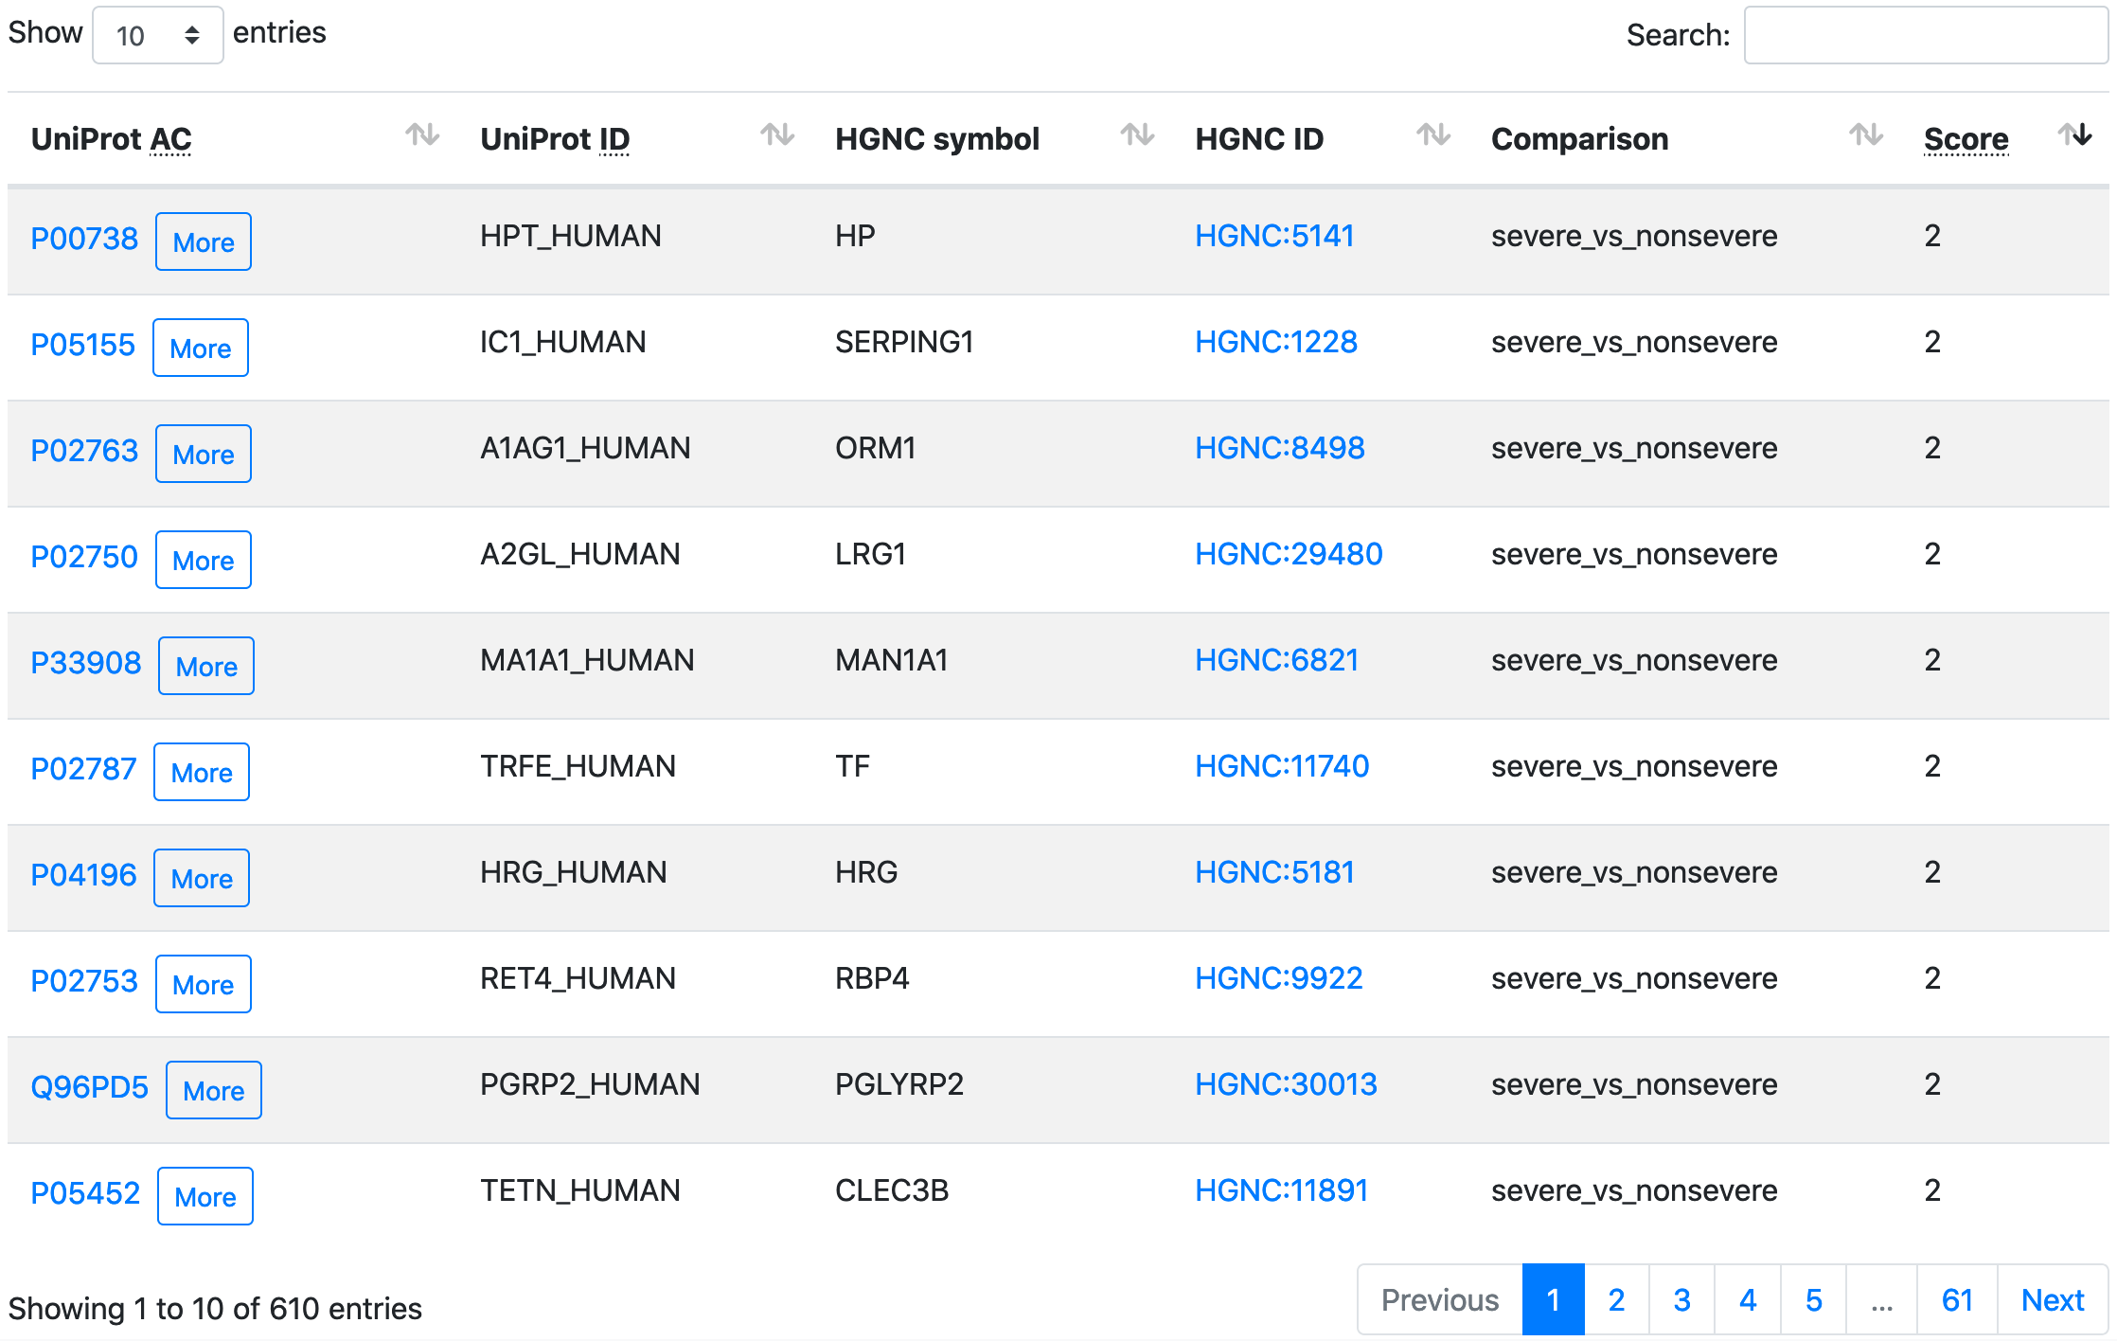Open HGNC:5141 link

click(1274, 236)
